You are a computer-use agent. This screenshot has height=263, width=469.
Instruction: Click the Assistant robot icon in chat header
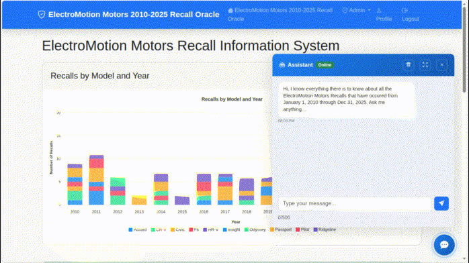click(282, 65)
